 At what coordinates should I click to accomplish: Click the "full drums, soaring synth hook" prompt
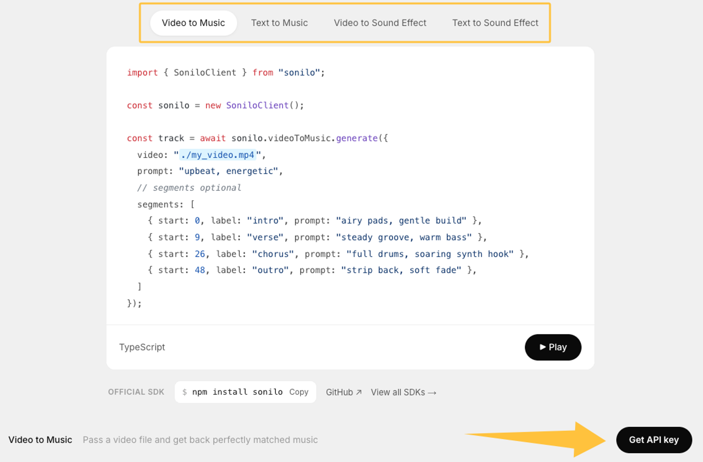pos(430,254)
